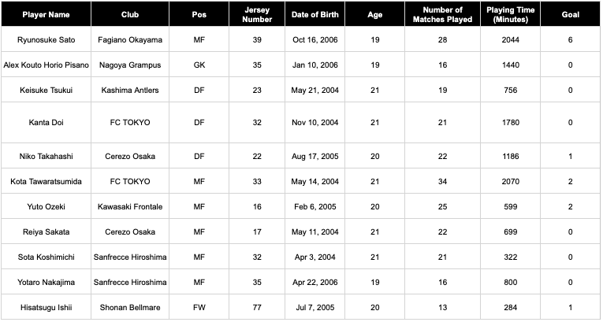Screen dimensions: 603x322
Task: Click the Oct 16, 2006 birth date
Action: pos(315,40)
